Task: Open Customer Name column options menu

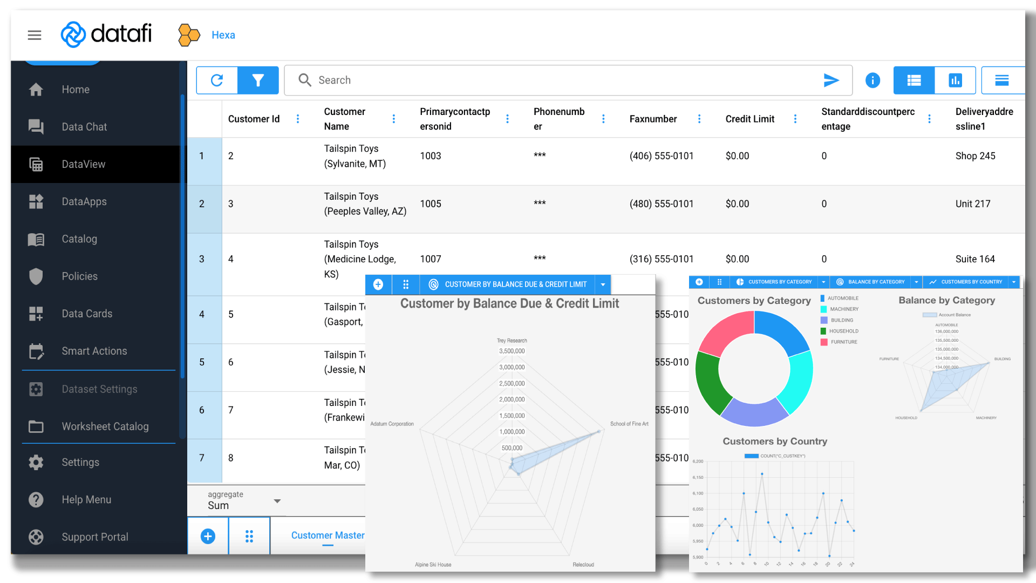Action: (x=394, y=119)
